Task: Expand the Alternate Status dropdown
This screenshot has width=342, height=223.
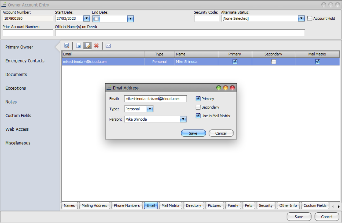Action: 301,19
